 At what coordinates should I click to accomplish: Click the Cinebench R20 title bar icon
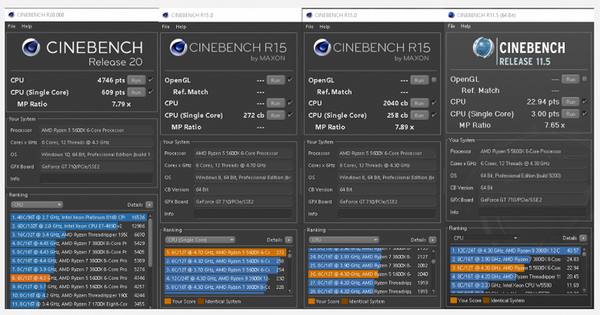[10, 15]
